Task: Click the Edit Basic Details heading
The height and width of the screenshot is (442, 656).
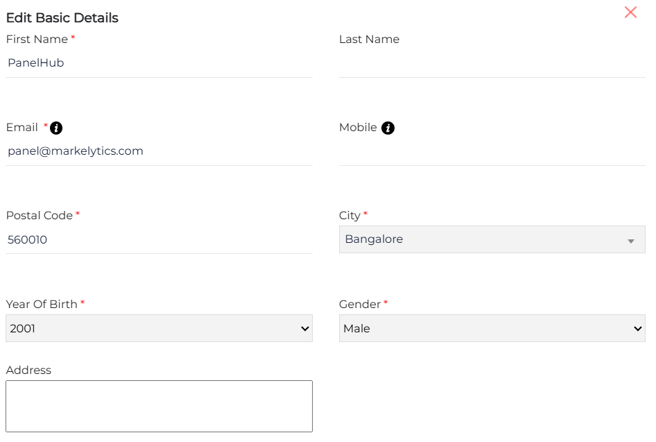Action: 62,18
